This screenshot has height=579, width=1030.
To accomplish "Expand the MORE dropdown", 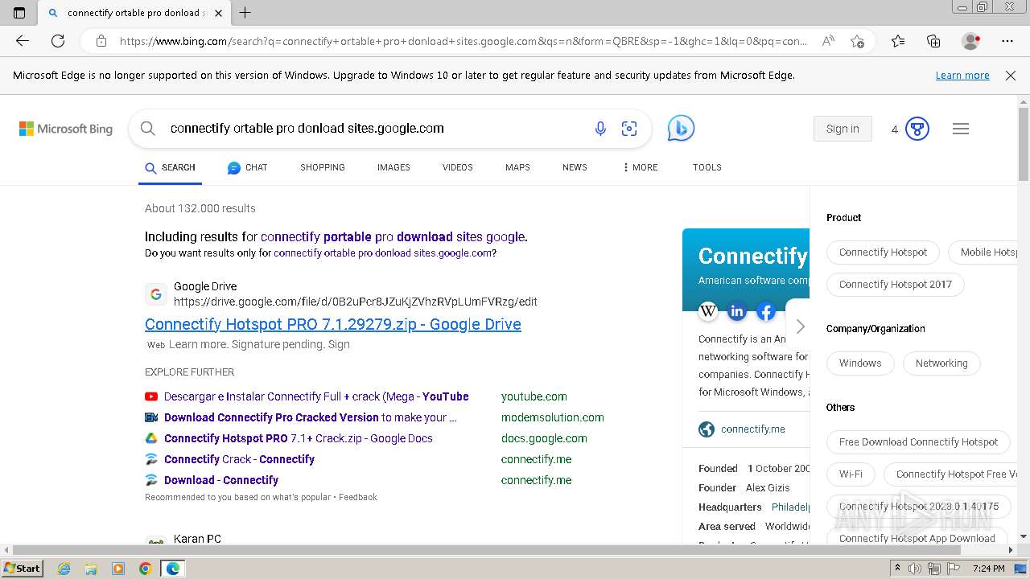I will [x=641, y=167].
